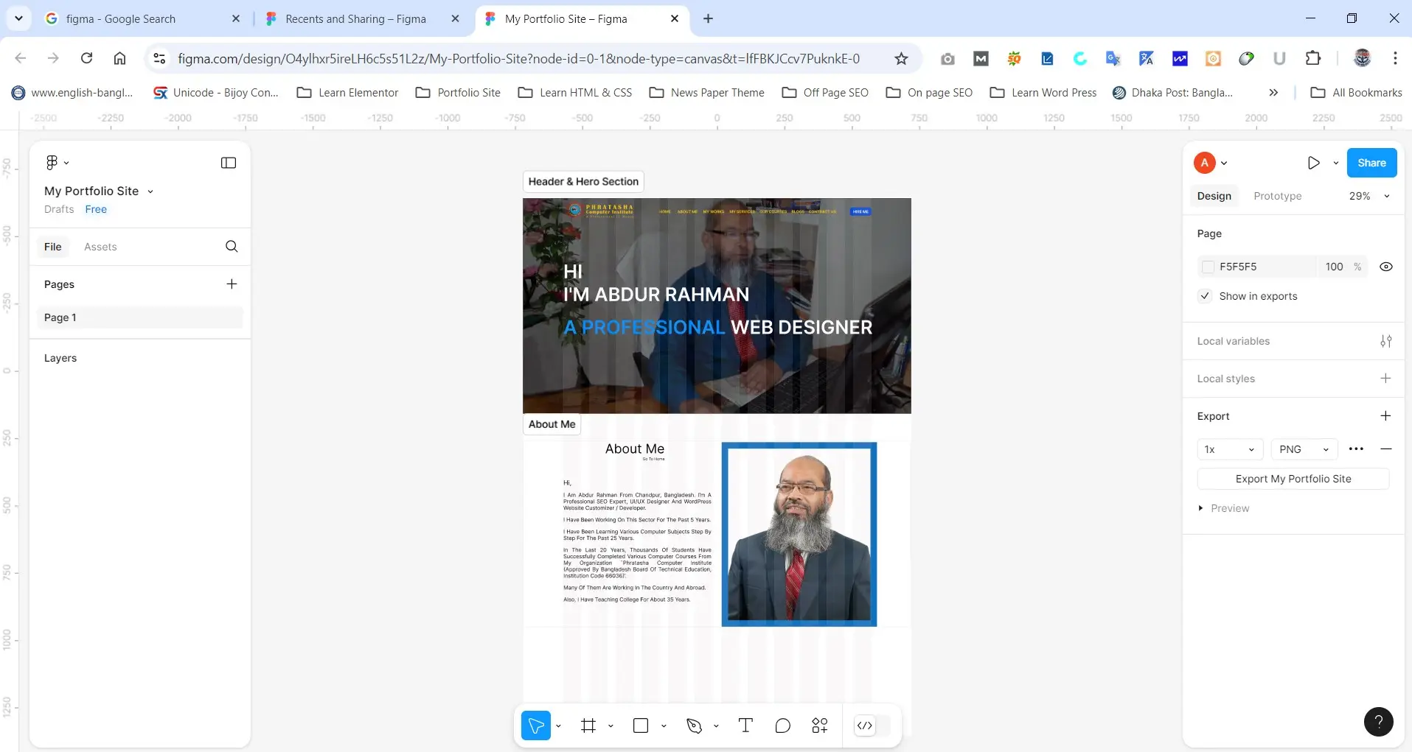
Task: Uncheck Show in exports
Action: [1205, 296]
